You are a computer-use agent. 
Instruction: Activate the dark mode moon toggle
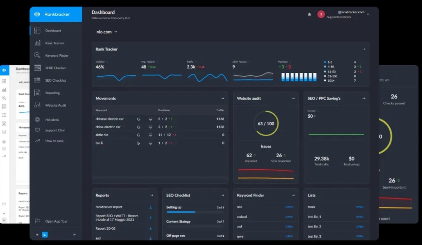pos(45,234)
